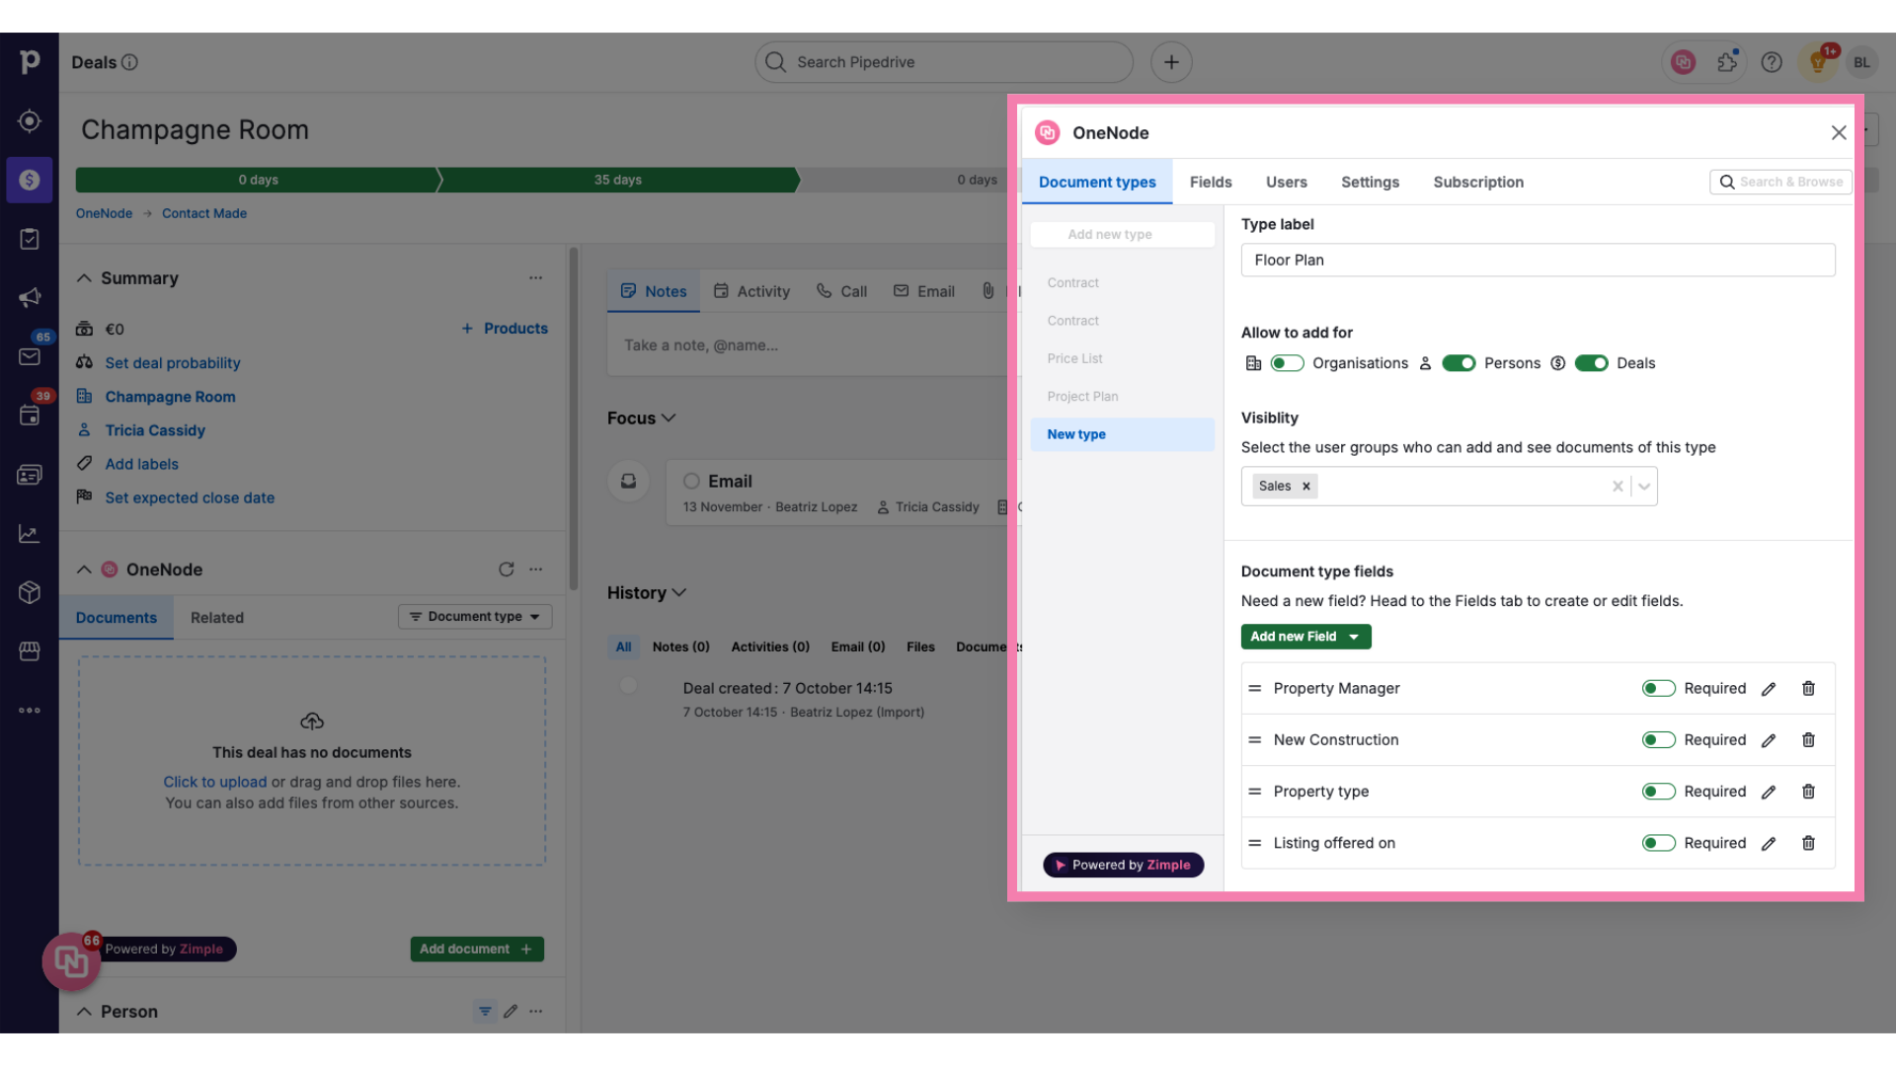Open the help question mark icon

(1772, 62)
